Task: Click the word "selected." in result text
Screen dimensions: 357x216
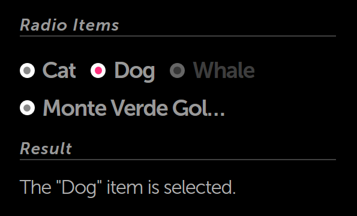Action: point(200,187)
